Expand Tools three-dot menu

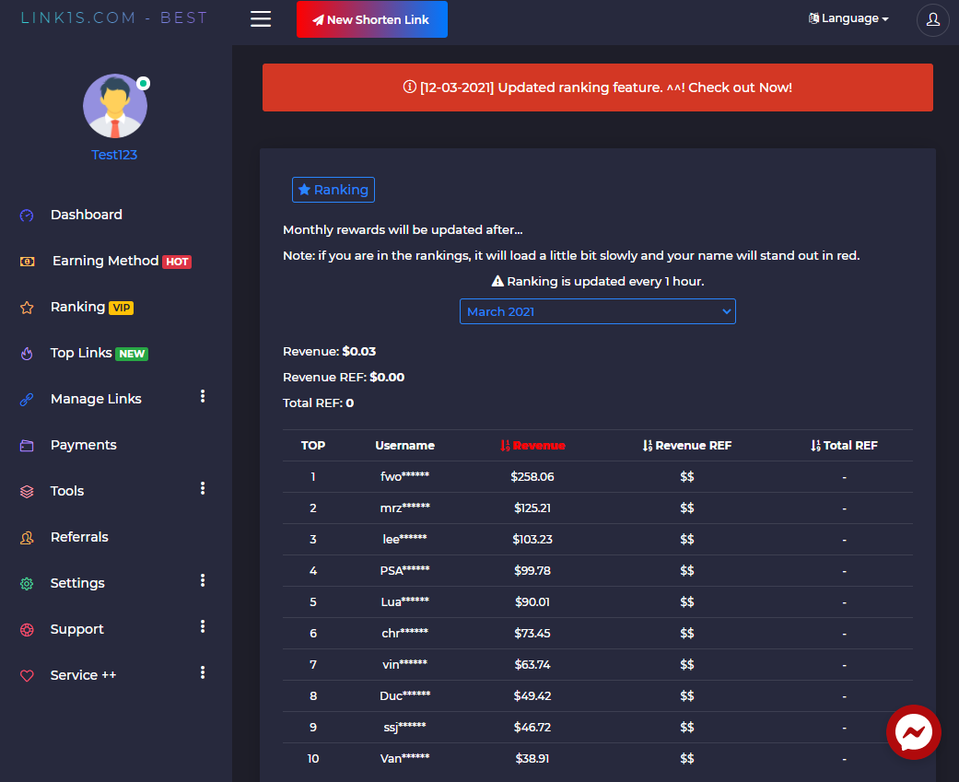[x=203, y=488]
